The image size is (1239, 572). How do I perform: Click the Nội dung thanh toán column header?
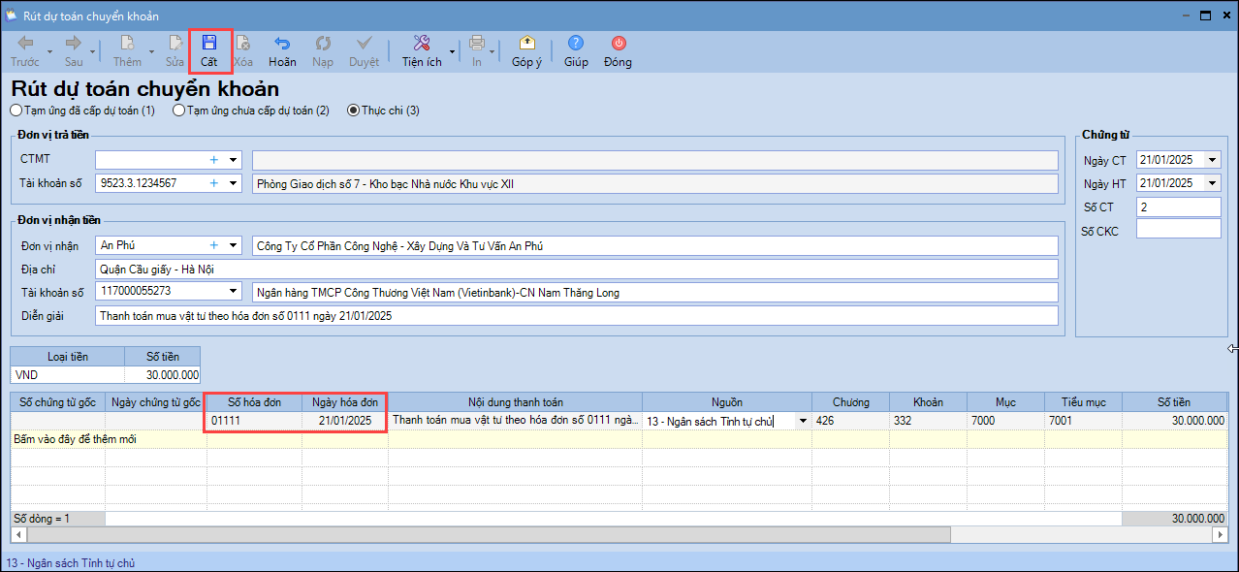point(515,401)
